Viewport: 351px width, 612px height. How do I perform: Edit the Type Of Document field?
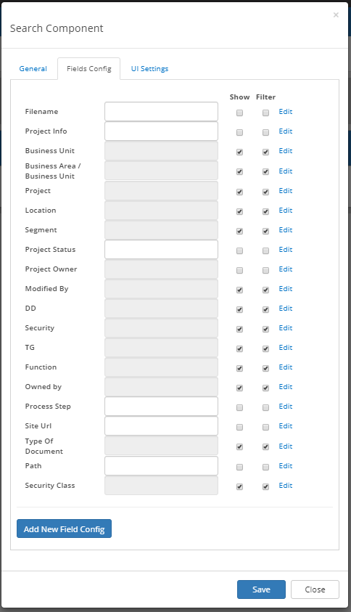coord(286,446)
